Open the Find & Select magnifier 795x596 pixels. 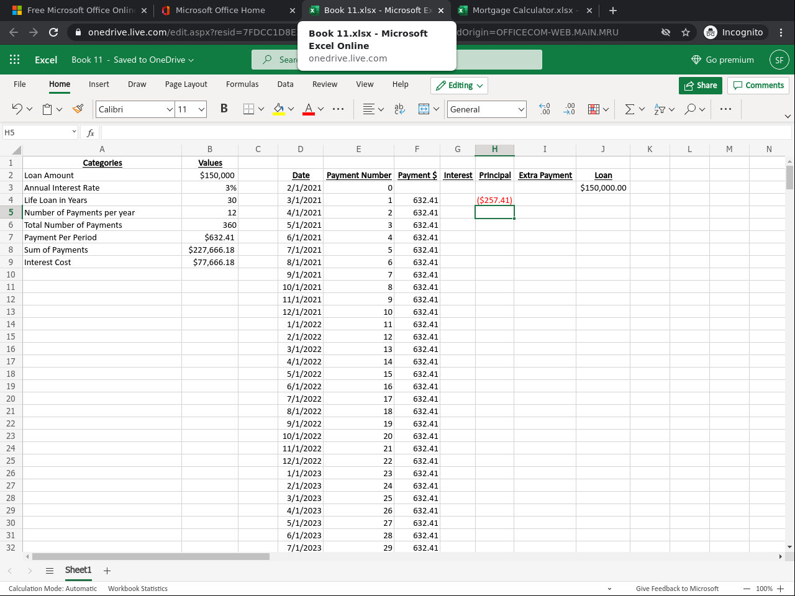click(690, 109)
